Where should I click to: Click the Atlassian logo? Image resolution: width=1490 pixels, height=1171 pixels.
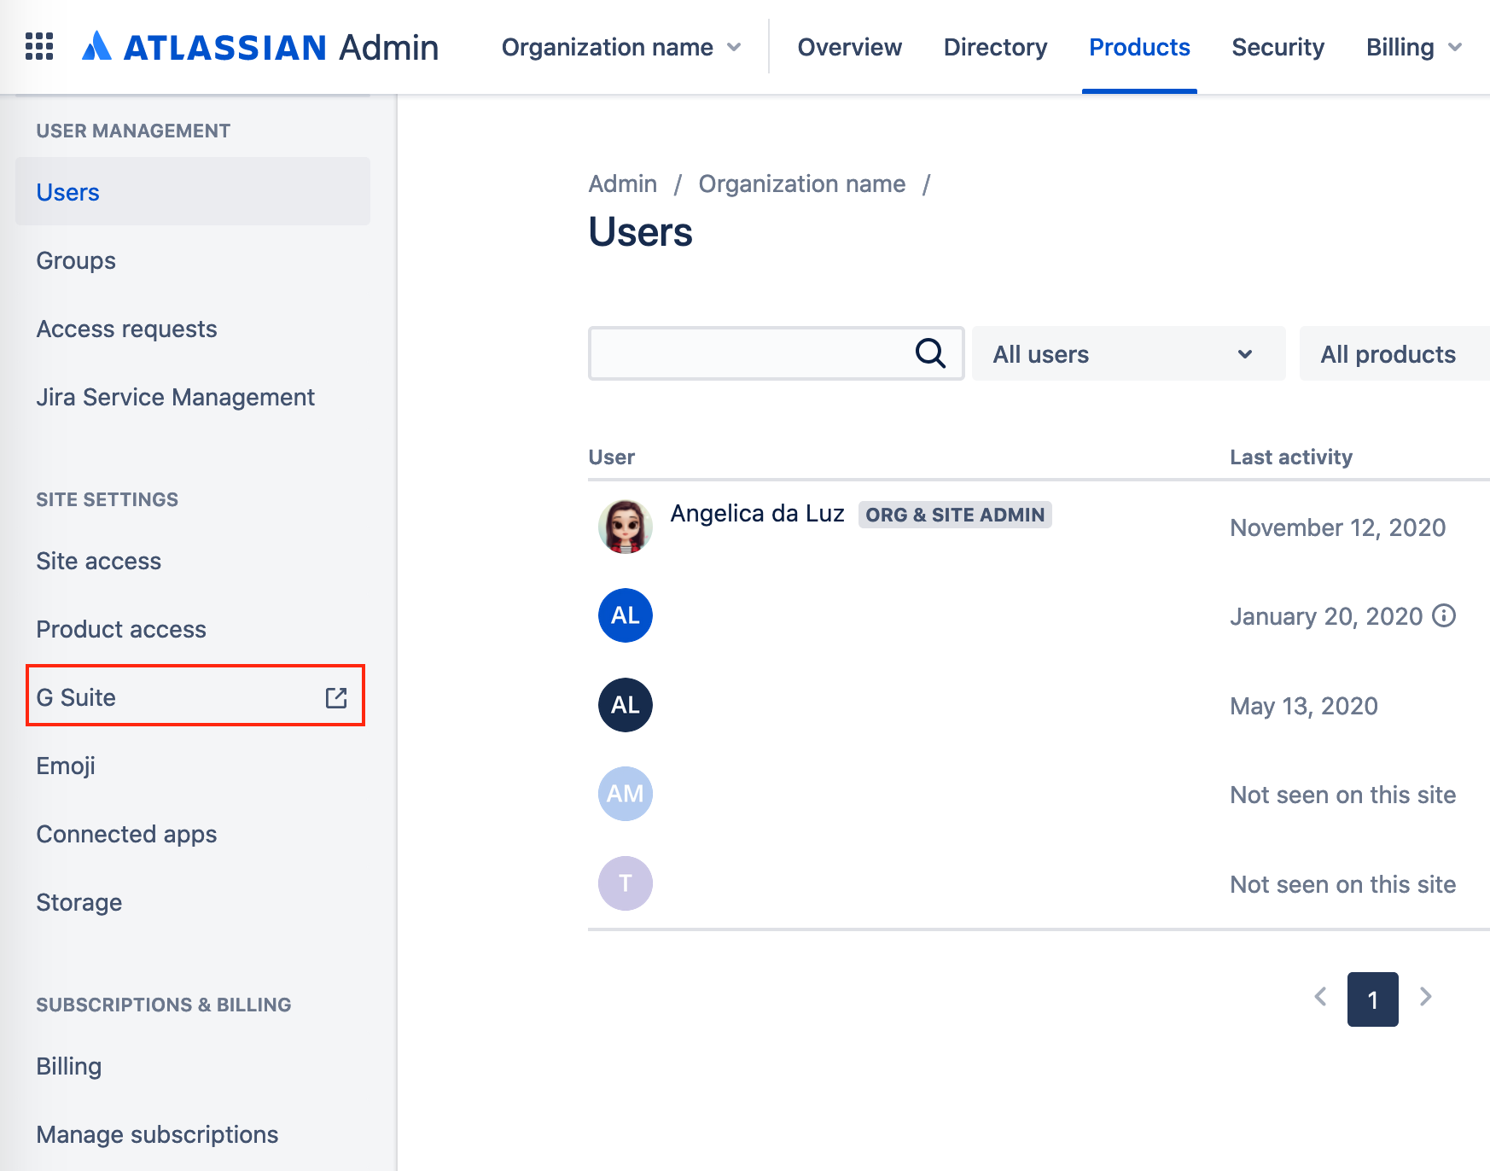coord(96,47)
